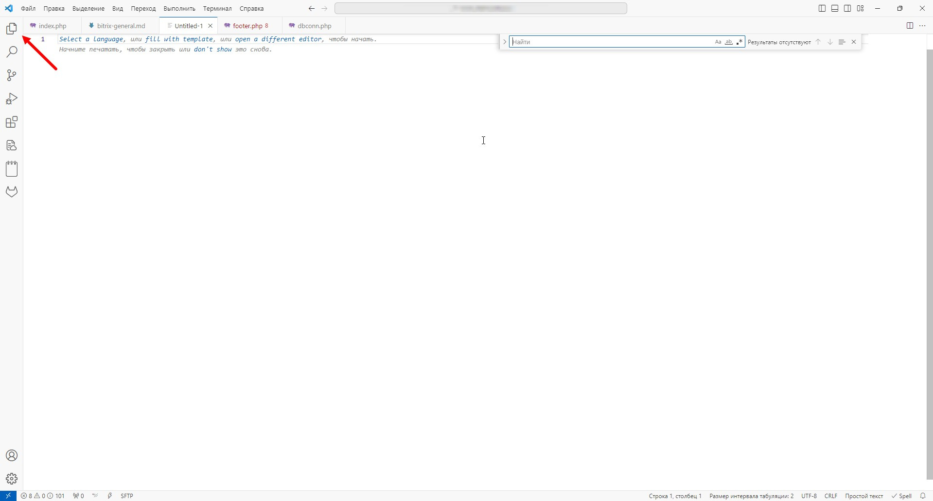The width and height of the screenshot is (933, 501).
Task: Open the Search view in activity bar
Action: [12, 52]
